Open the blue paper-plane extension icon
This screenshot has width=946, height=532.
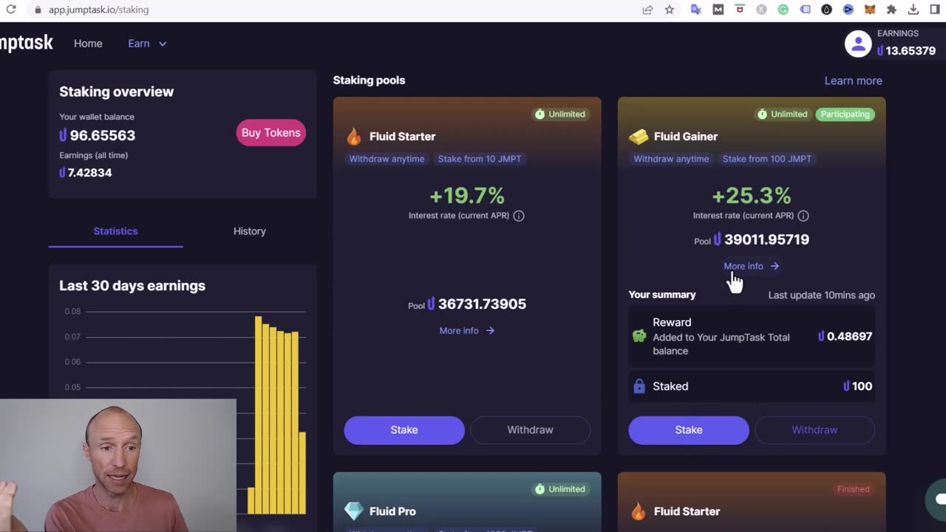click(848, 10)
